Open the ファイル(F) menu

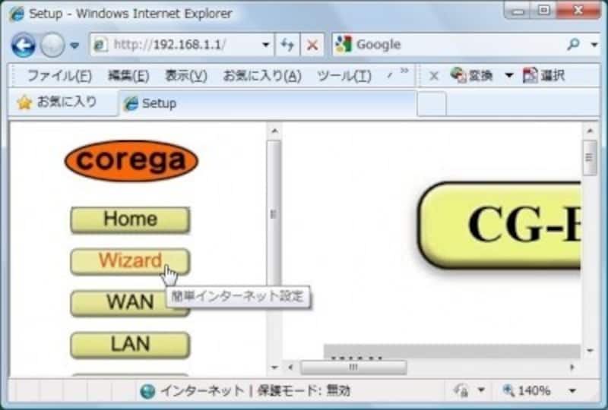point(59,76)
